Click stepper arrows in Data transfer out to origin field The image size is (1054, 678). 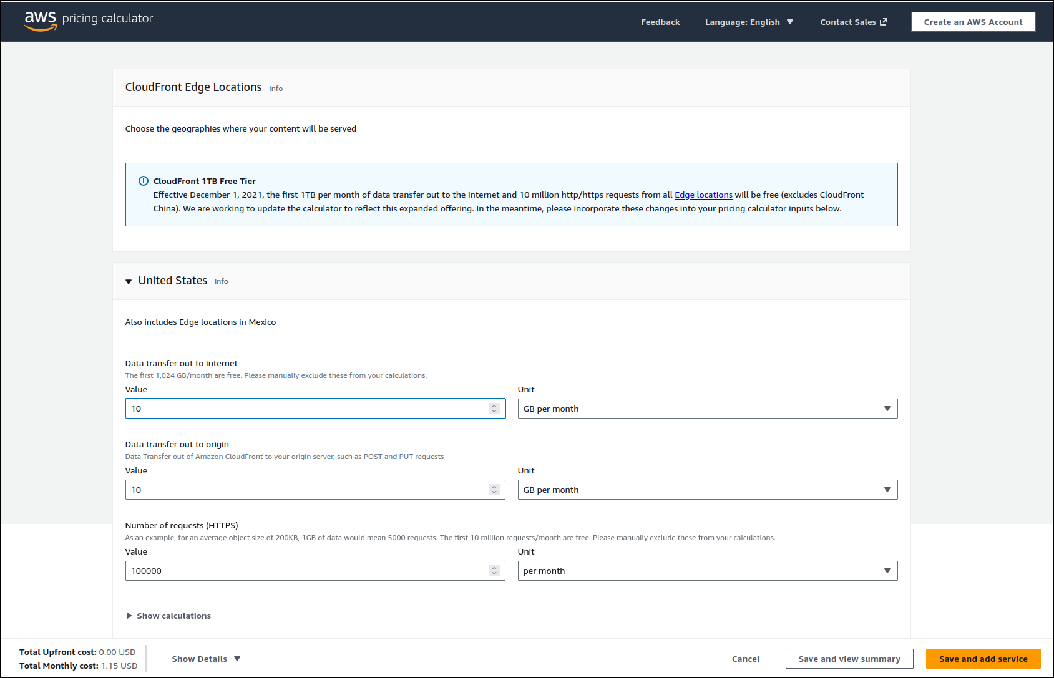click(x=494, y=490)
